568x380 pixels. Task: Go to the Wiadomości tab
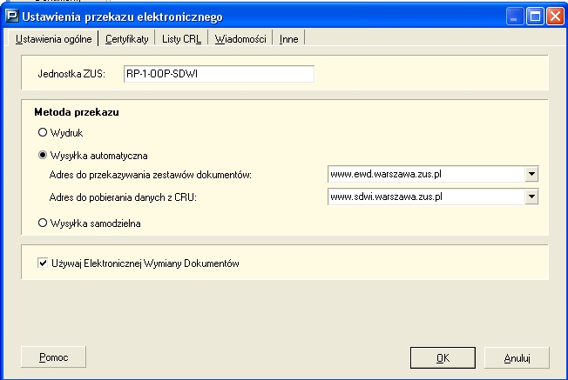(241, 39)
